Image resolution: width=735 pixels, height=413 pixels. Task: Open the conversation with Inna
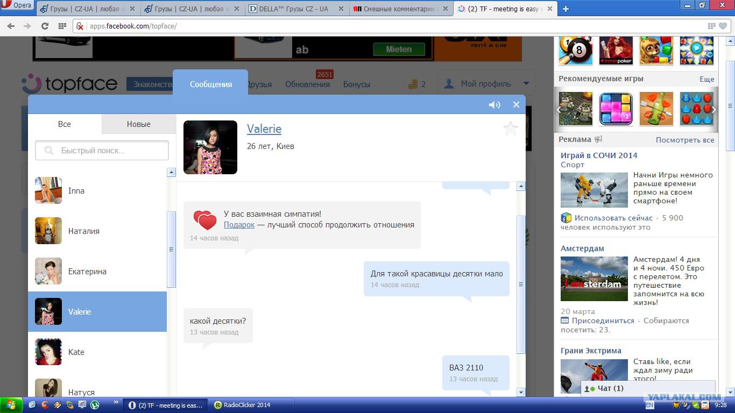pos(97,190)
